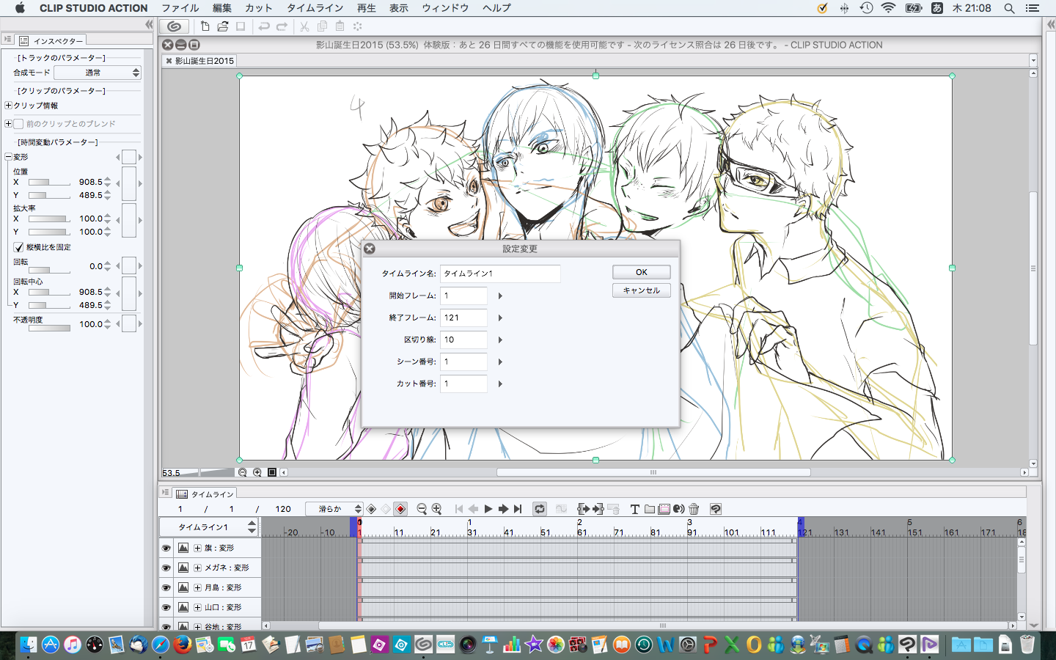Click OK in the 設定変更 dialog
Viewport: 1056px width, 660px height.
(641, 272)
